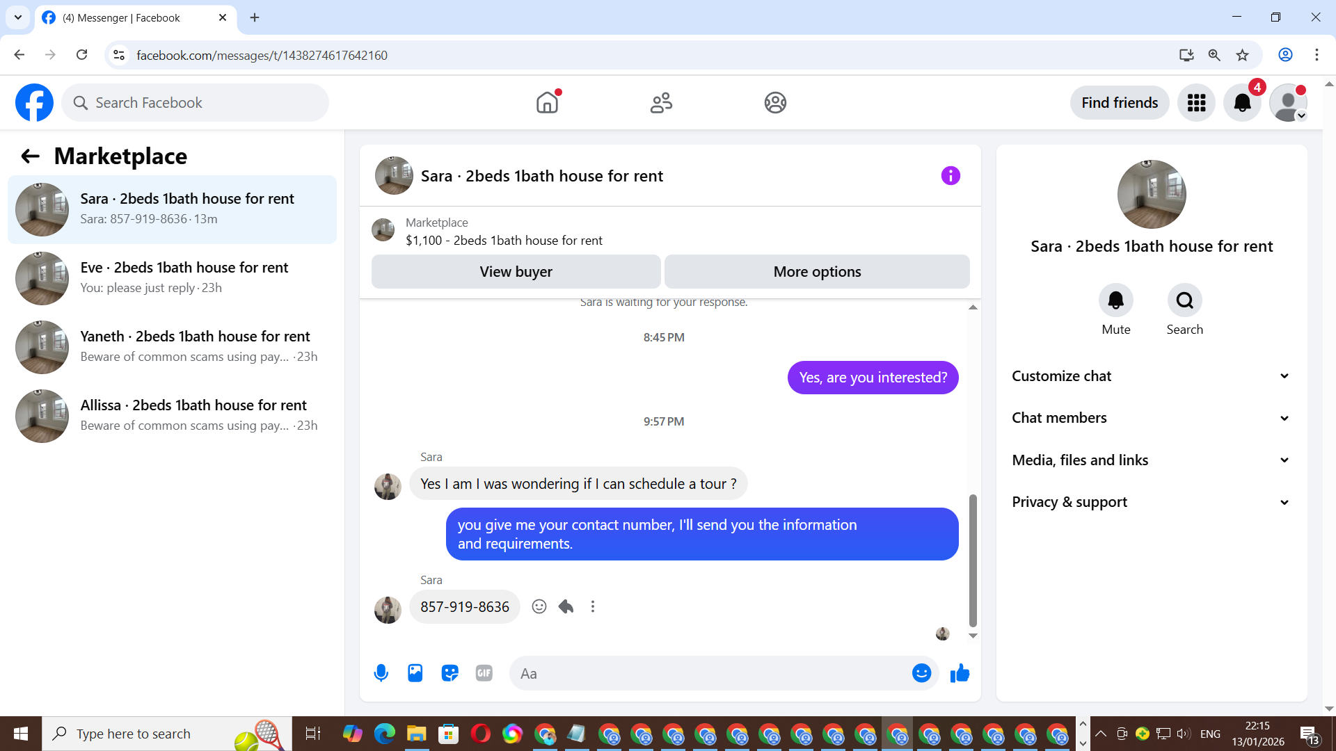Click the voice clip microphone icon
The image size is (1336, 751).
point(381,673)
